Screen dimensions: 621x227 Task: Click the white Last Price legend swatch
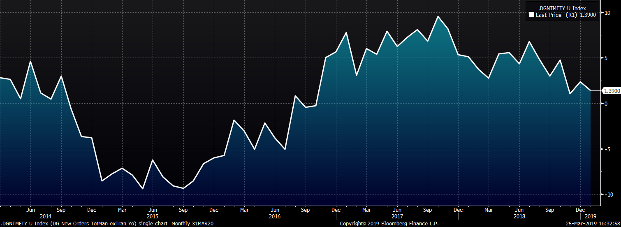tap(532, 15)
